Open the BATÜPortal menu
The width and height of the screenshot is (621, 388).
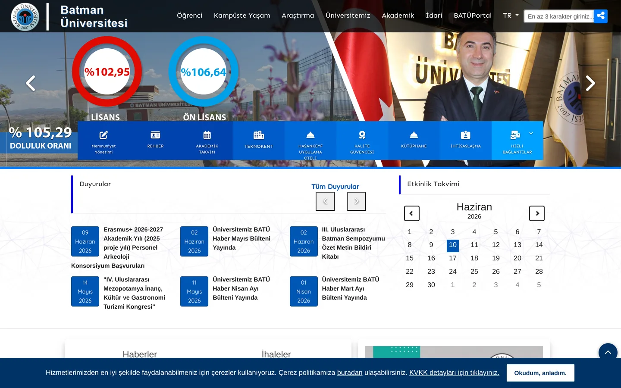point(473,16)
